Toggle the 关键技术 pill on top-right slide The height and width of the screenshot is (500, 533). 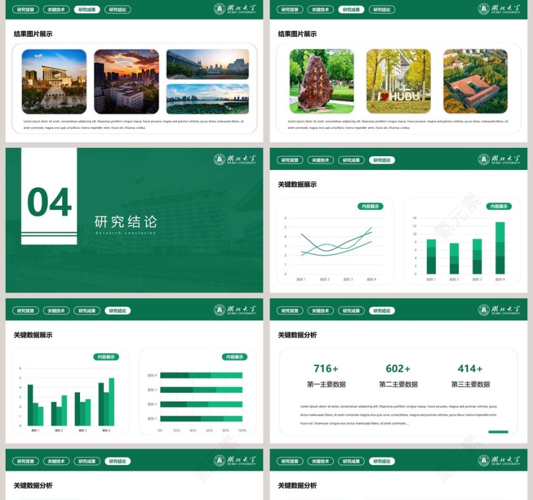(321, 10)
